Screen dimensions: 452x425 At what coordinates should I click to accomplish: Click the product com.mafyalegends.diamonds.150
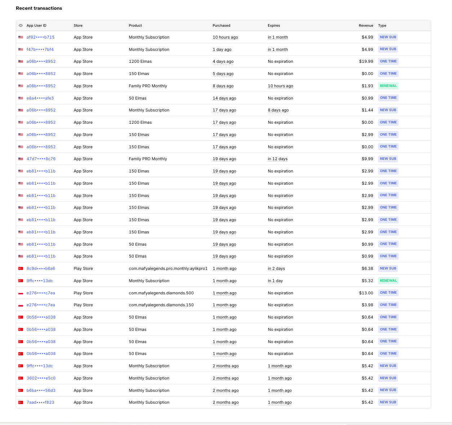pyautogui.click(x=161, y=305)
